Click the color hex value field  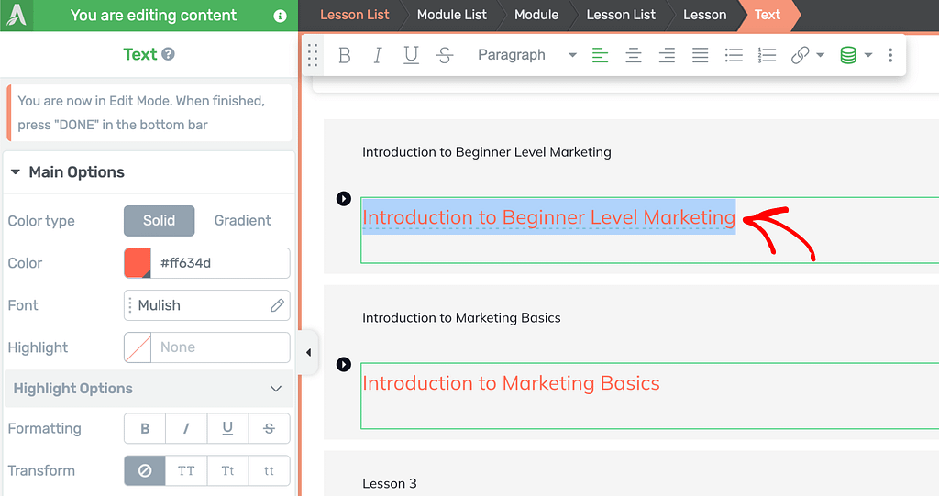click(220, 263)
